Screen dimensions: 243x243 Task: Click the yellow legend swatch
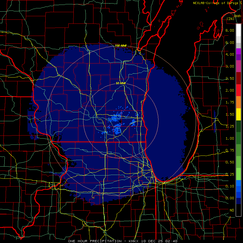[238, 114]
